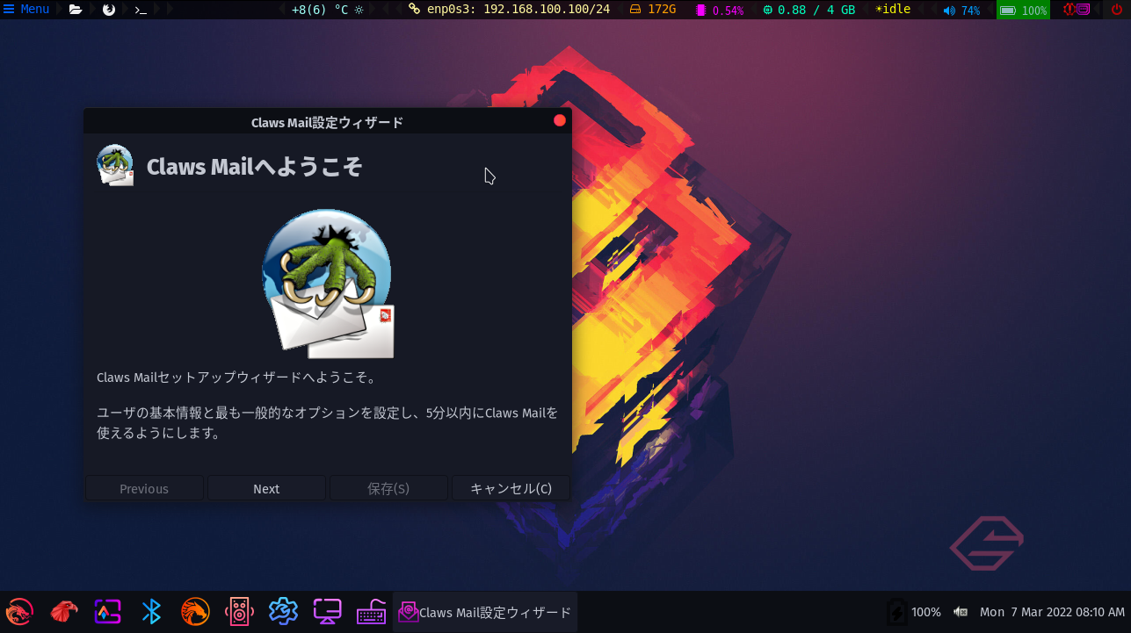Click the キャンセル(C) cancel button
The width and height of the screenshot is (1131, 633).
[x=511, y=489]
